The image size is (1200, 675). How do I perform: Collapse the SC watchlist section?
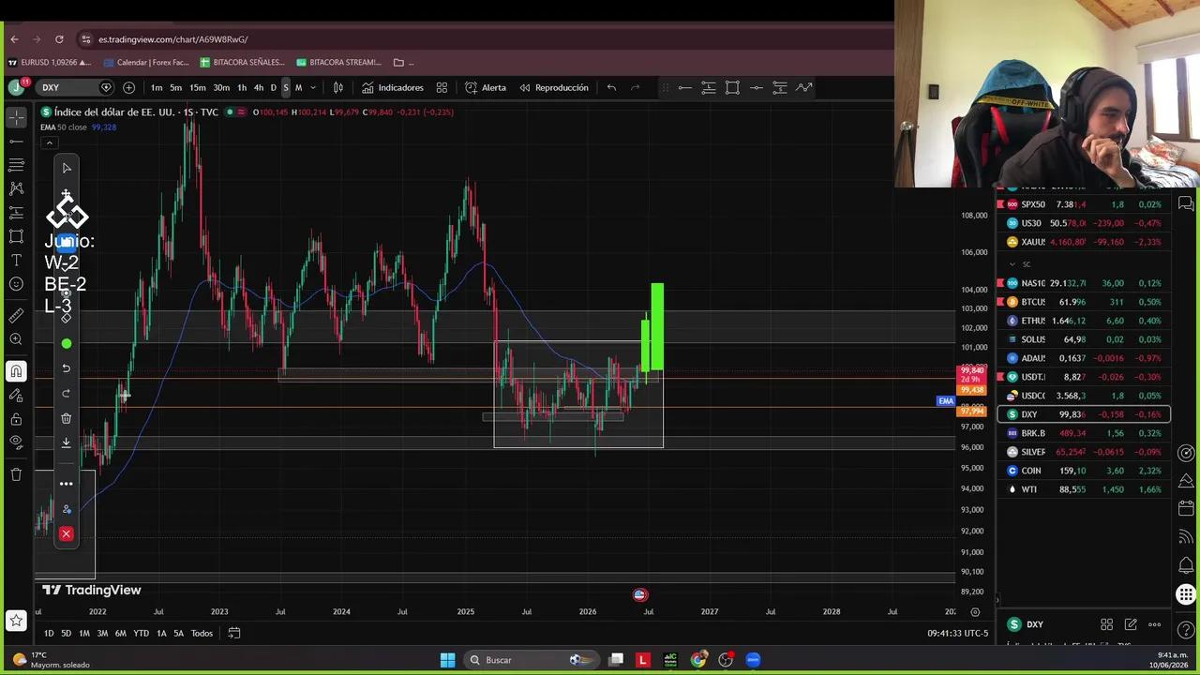(x=1012, y=264)
